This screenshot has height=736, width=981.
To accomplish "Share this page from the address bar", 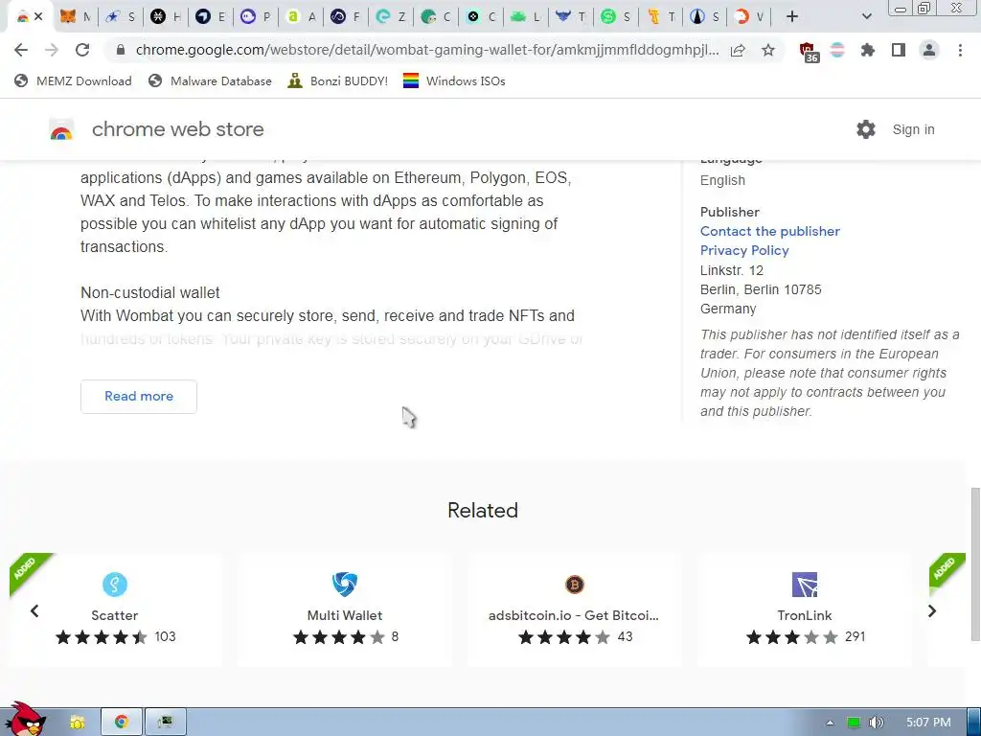I will pos(739,50).
